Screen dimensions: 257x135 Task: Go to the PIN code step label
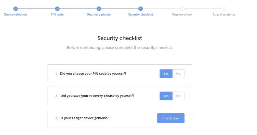tap(57, 14)
